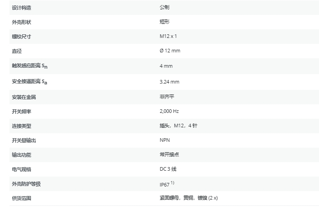Image resolution: width=319 pixels, height=210 pixels.
Task: Click the 安全接通距离 Sa label
Action: (29, 82)
